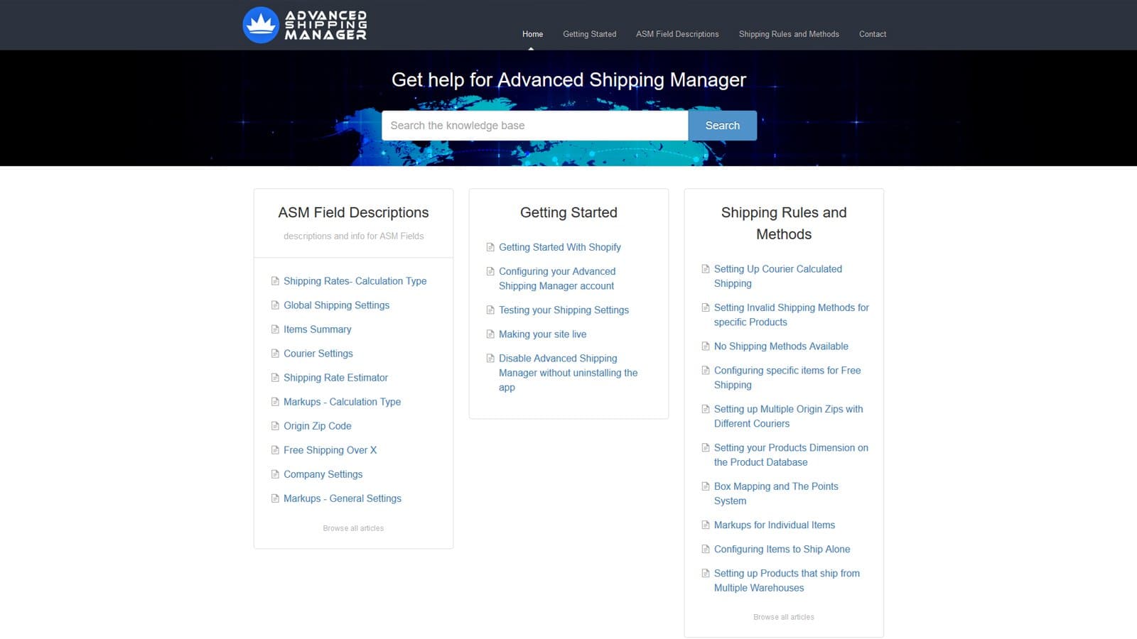Screen dimensions: 1137x639
Task: Click the document icon beside Items Summary
Action: (x=275, y=329)
